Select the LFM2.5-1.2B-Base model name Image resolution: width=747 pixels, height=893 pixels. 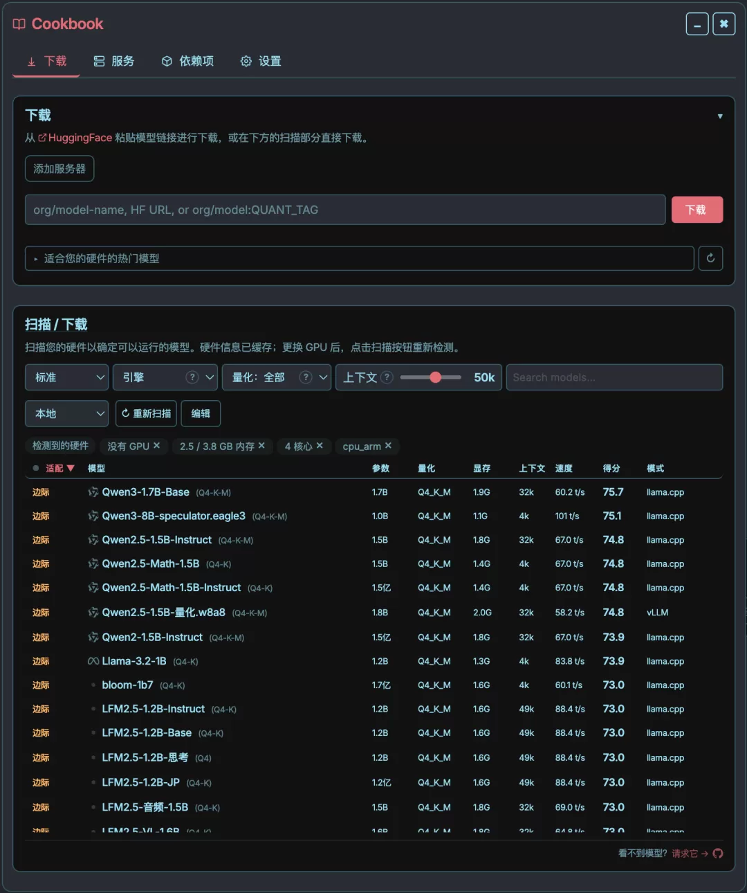[147, 733]
